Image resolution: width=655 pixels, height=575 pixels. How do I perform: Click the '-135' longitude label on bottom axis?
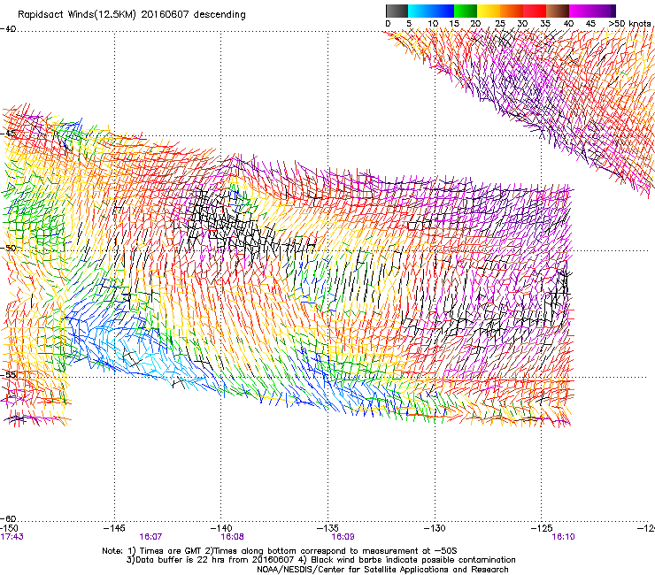coord(327,528)
